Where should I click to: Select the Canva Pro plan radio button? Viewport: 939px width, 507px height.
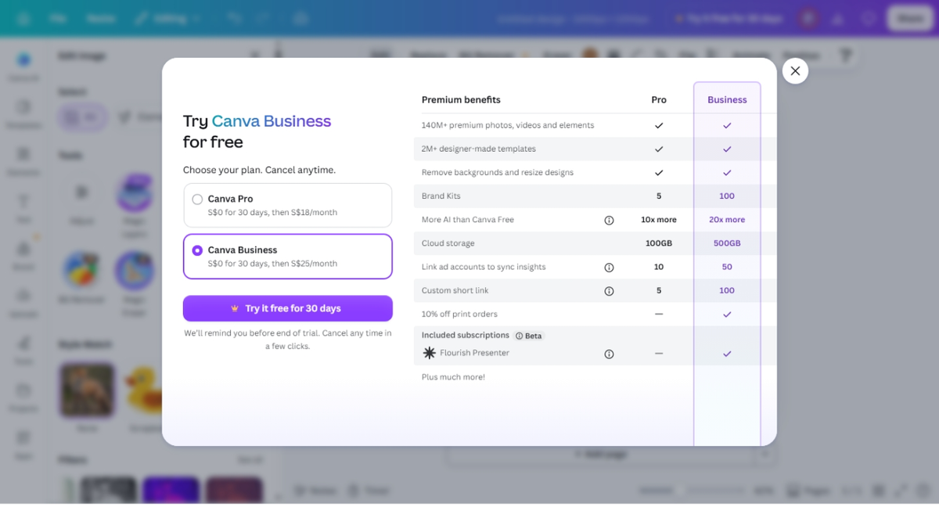point(197,200)
